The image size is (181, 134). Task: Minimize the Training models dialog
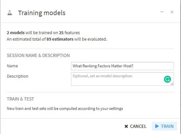162,12
